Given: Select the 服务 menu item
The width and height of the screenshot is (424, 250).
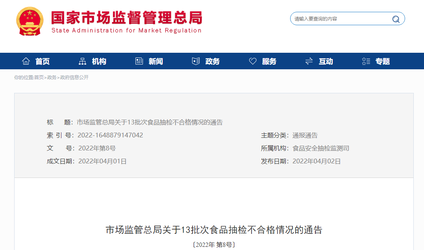Looking at the screenshot, I should 269,61.
